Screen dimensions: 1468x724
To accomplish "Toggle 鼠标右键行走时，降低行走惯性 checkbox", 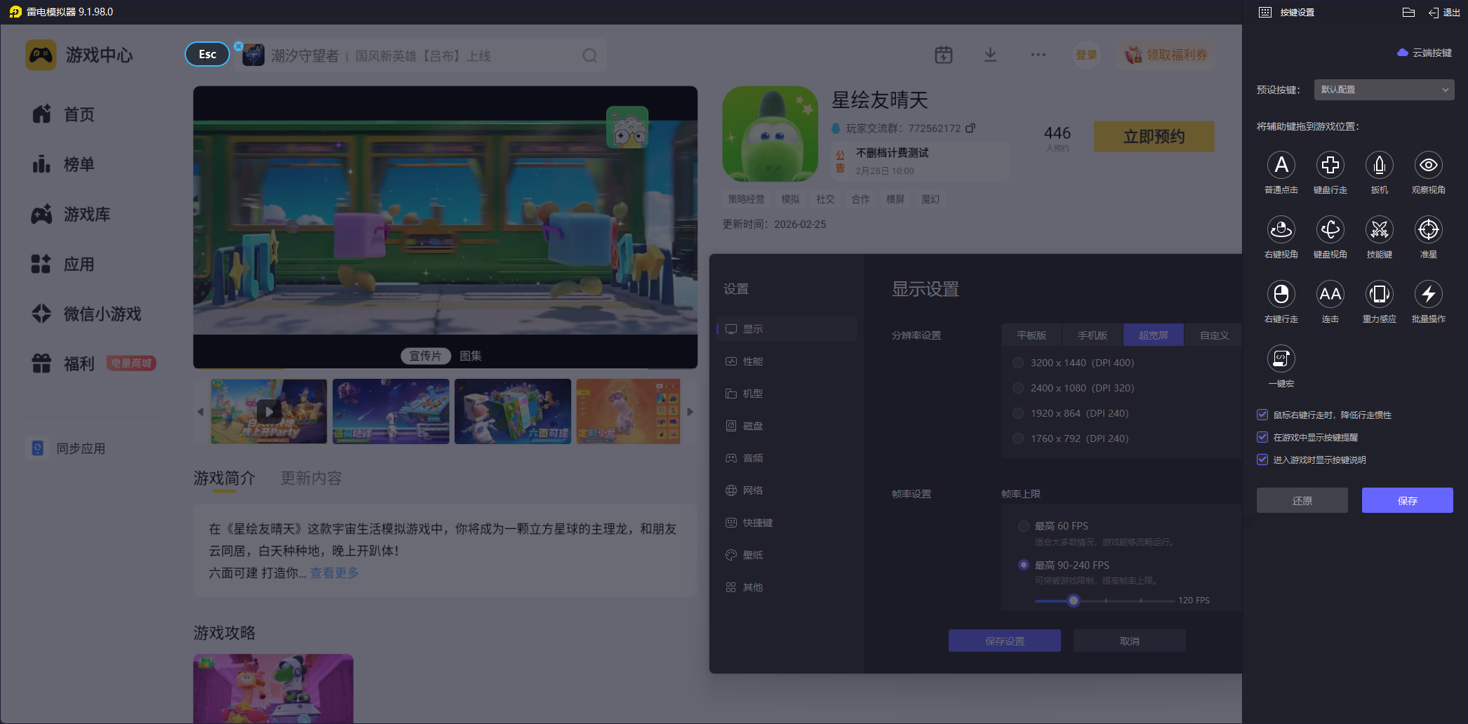I will point(1262,415).
